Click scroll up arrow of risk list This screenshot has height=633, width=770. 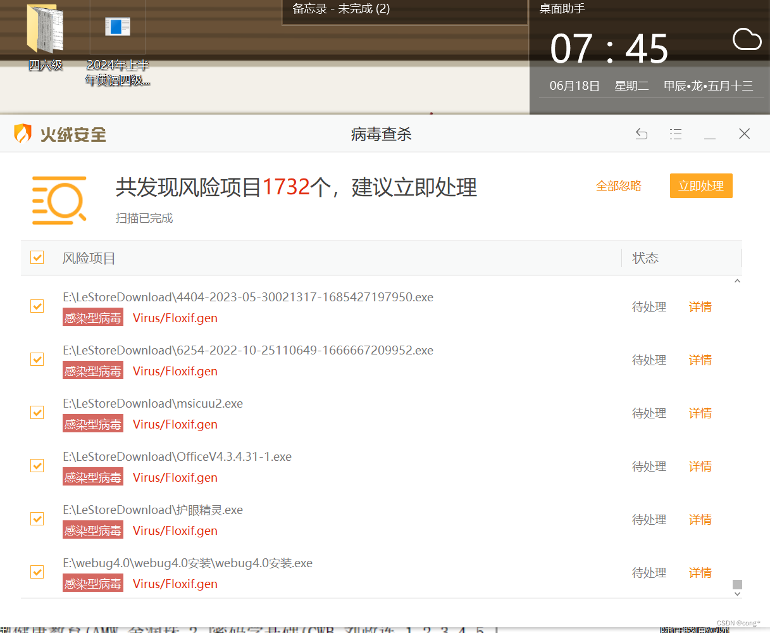[737, 282]
